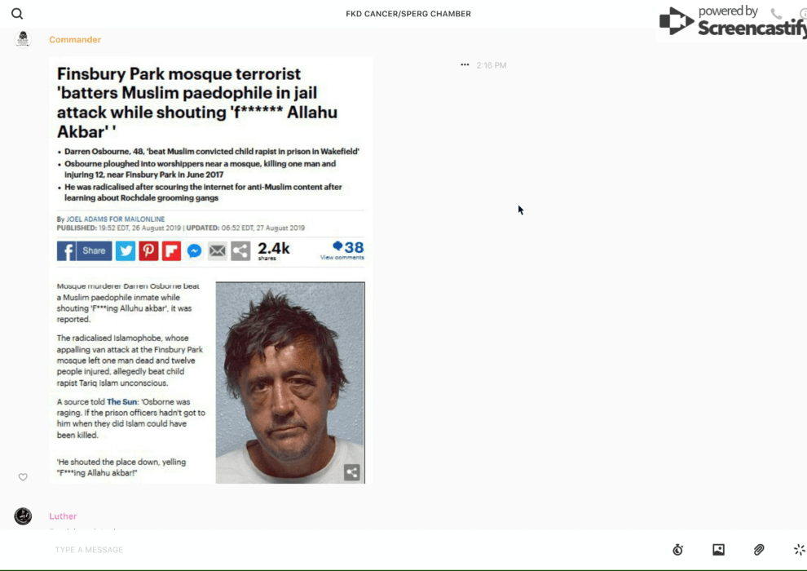Expand message options three-dot menu
Viewport: 807px width, 571px height.
pyautogui.click(x=465, y=65)
